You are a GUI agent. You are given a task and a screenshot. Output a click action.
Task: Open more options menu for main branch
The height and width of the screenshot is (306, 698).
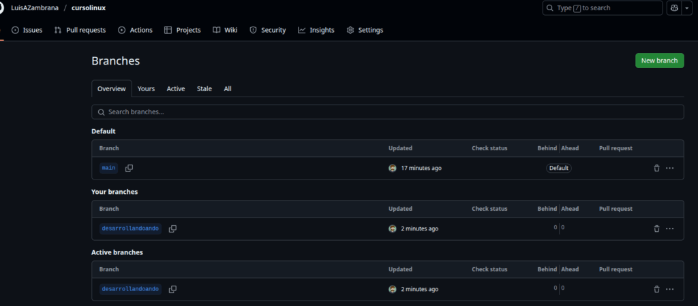tap(670, 168)
